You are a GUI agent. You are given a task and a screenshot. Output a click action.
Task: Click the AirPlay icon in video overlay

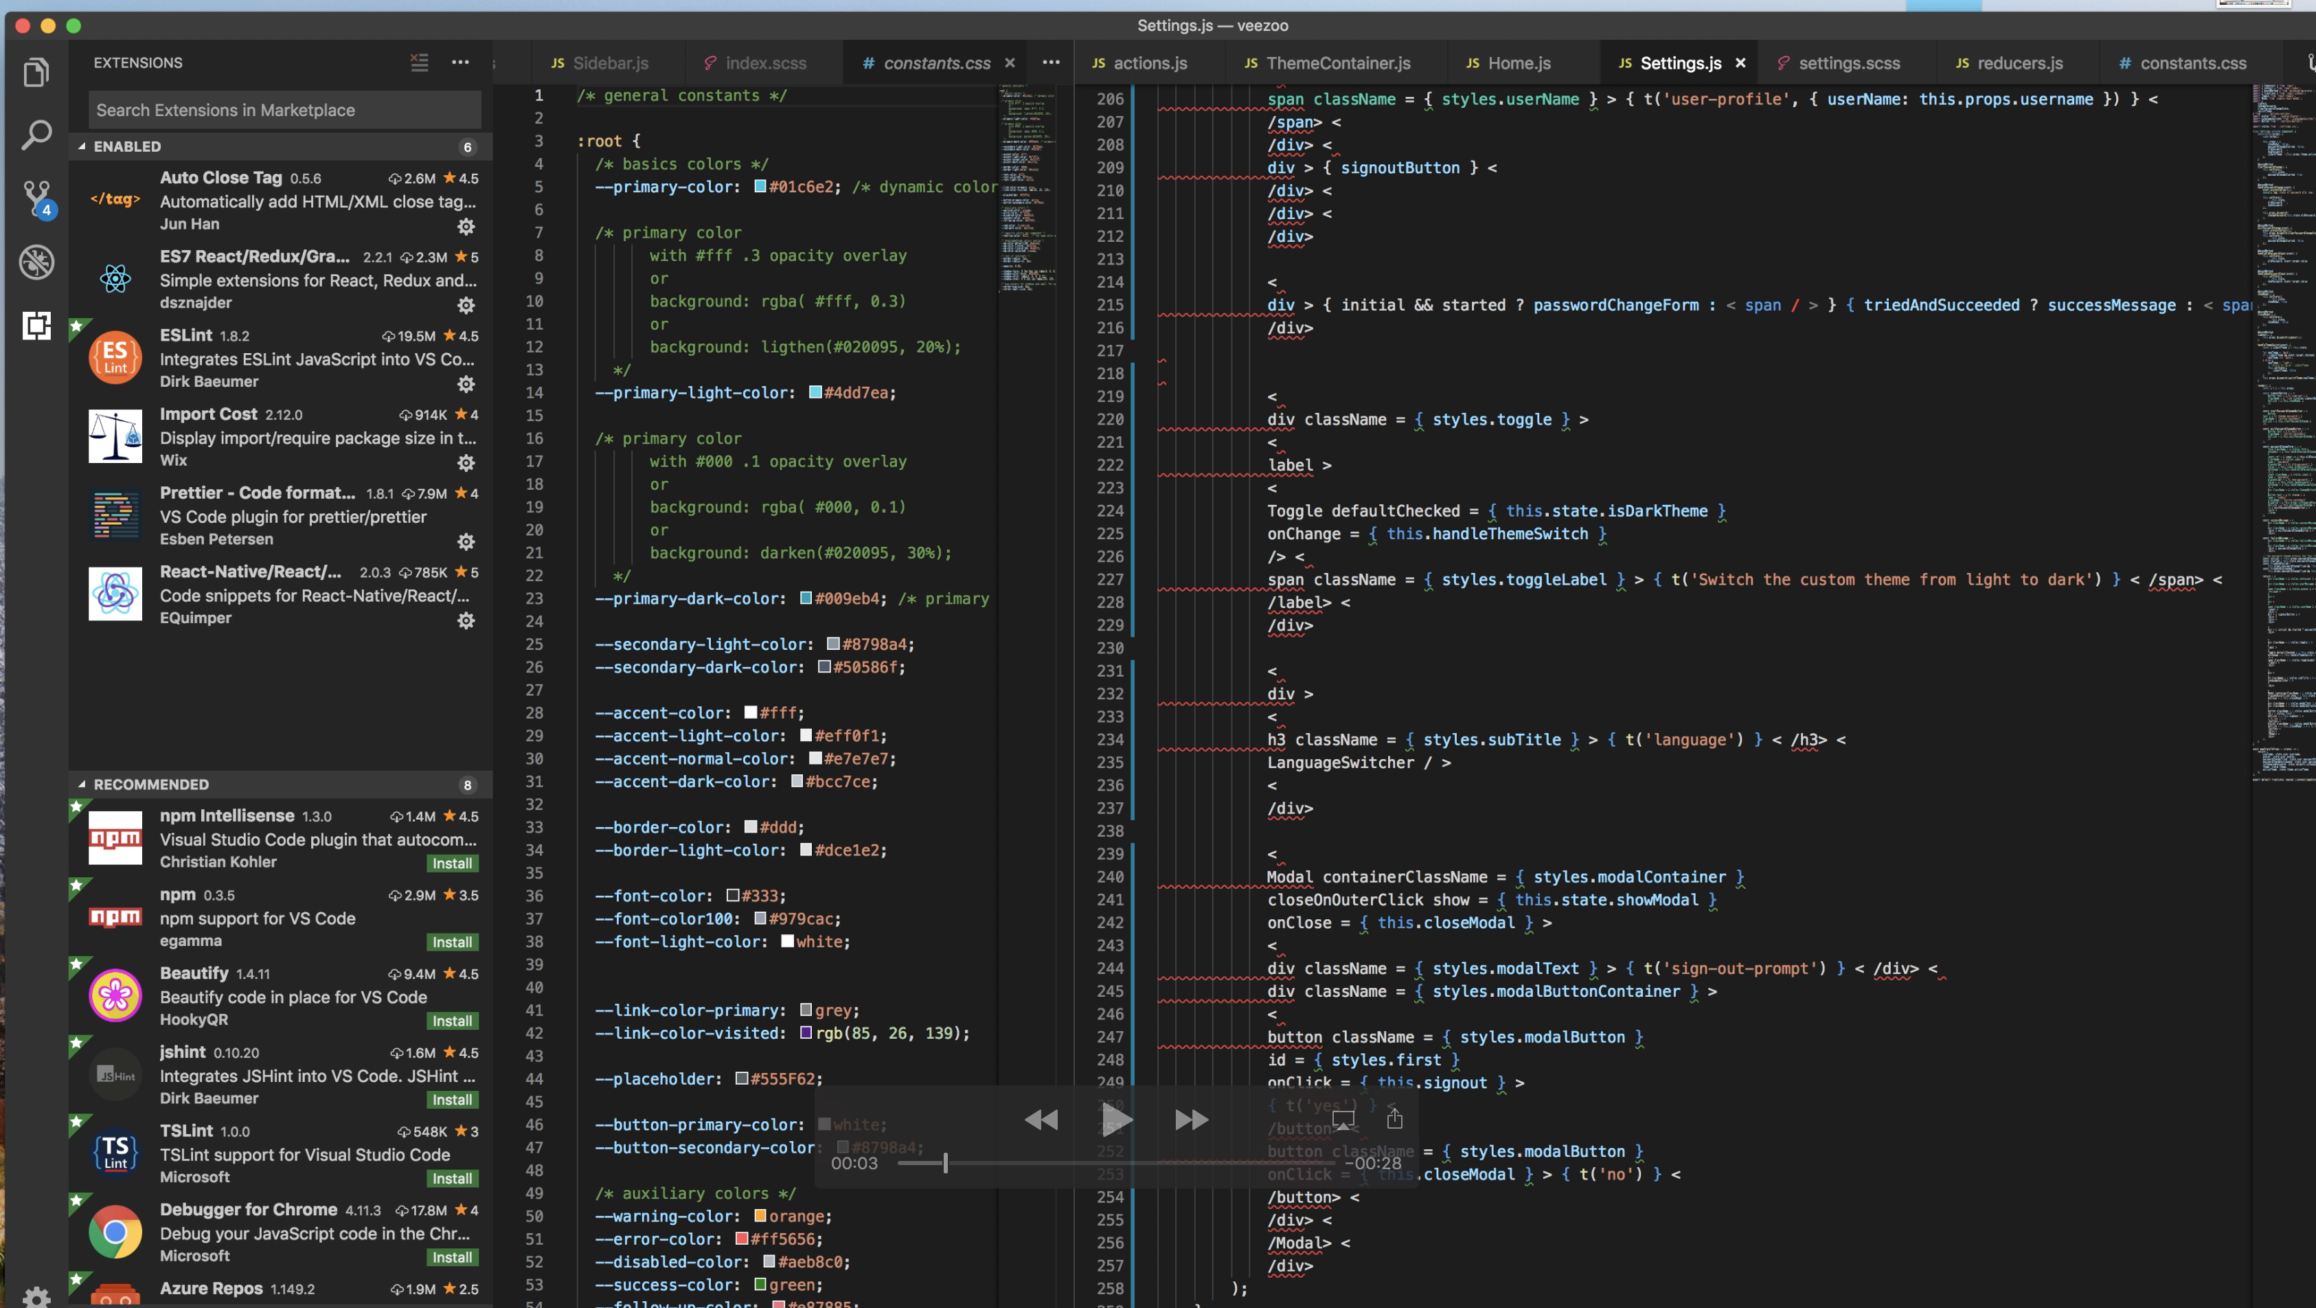[1342, 1120]
